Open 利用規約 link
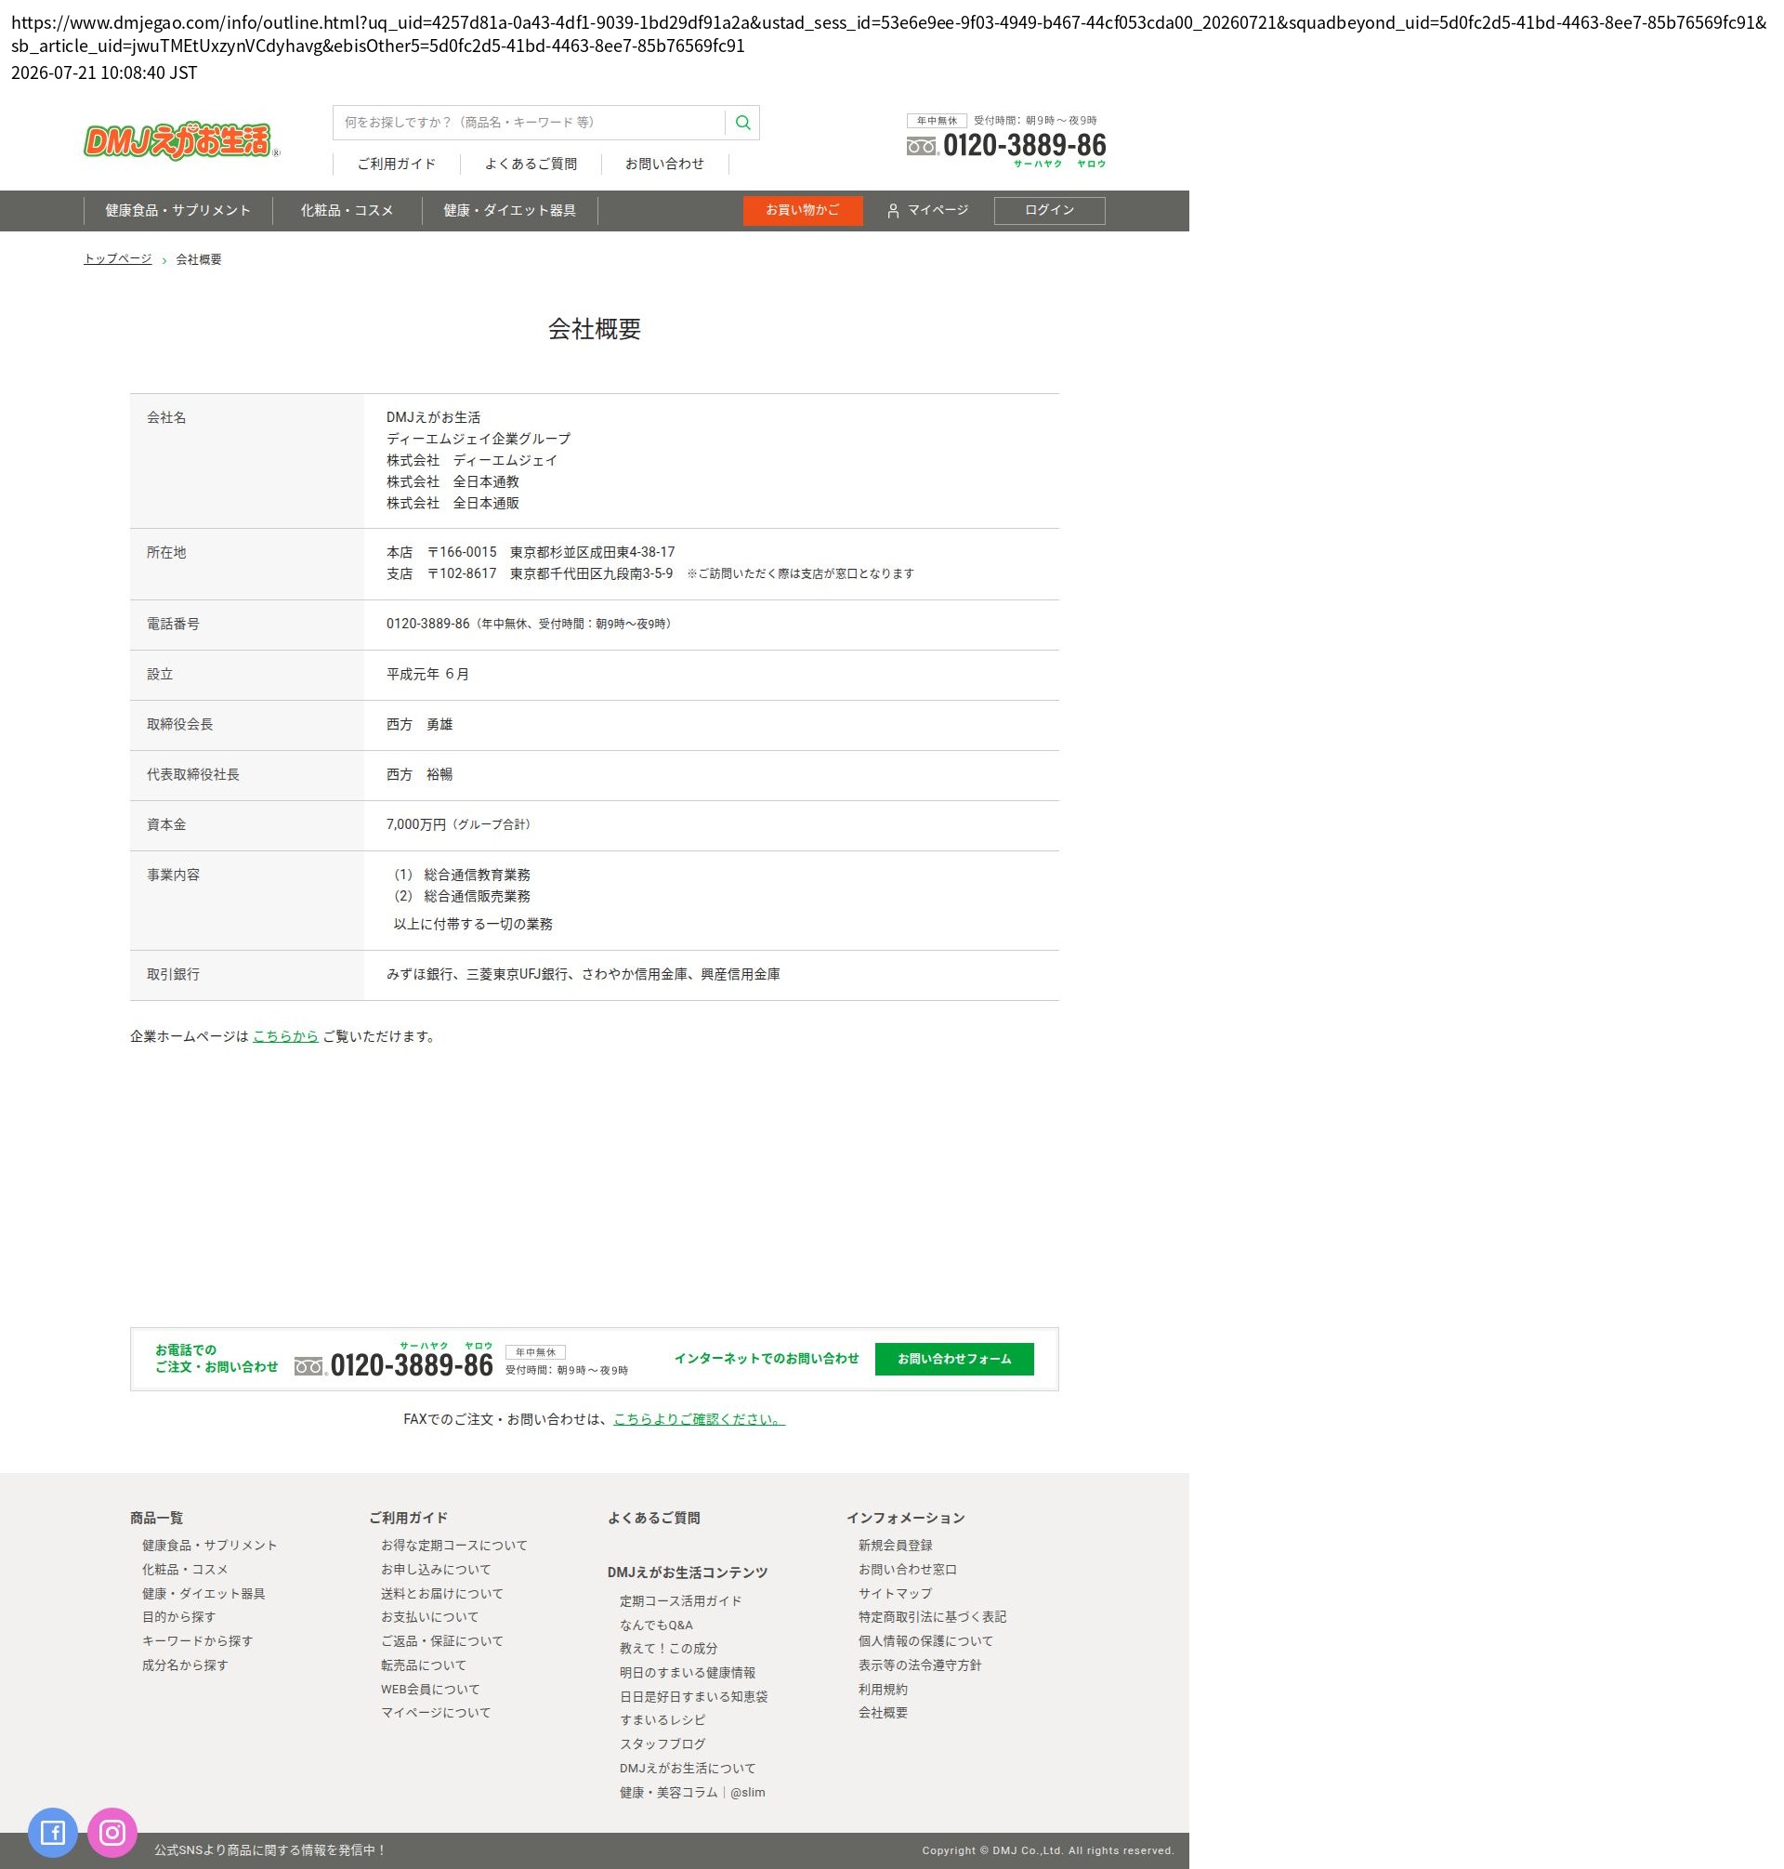The width and height of the screenshot is (1784, 1869). click(x=884, y=1689)
